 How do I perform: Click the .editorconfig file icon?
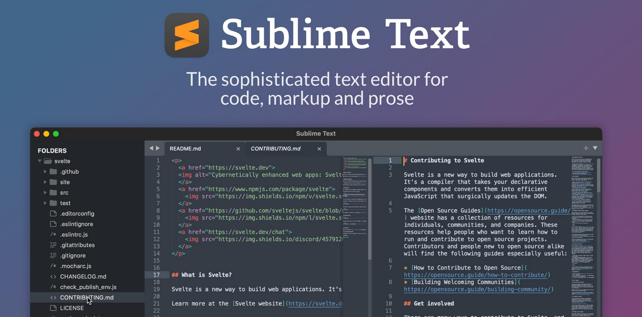tap(53, 213)
